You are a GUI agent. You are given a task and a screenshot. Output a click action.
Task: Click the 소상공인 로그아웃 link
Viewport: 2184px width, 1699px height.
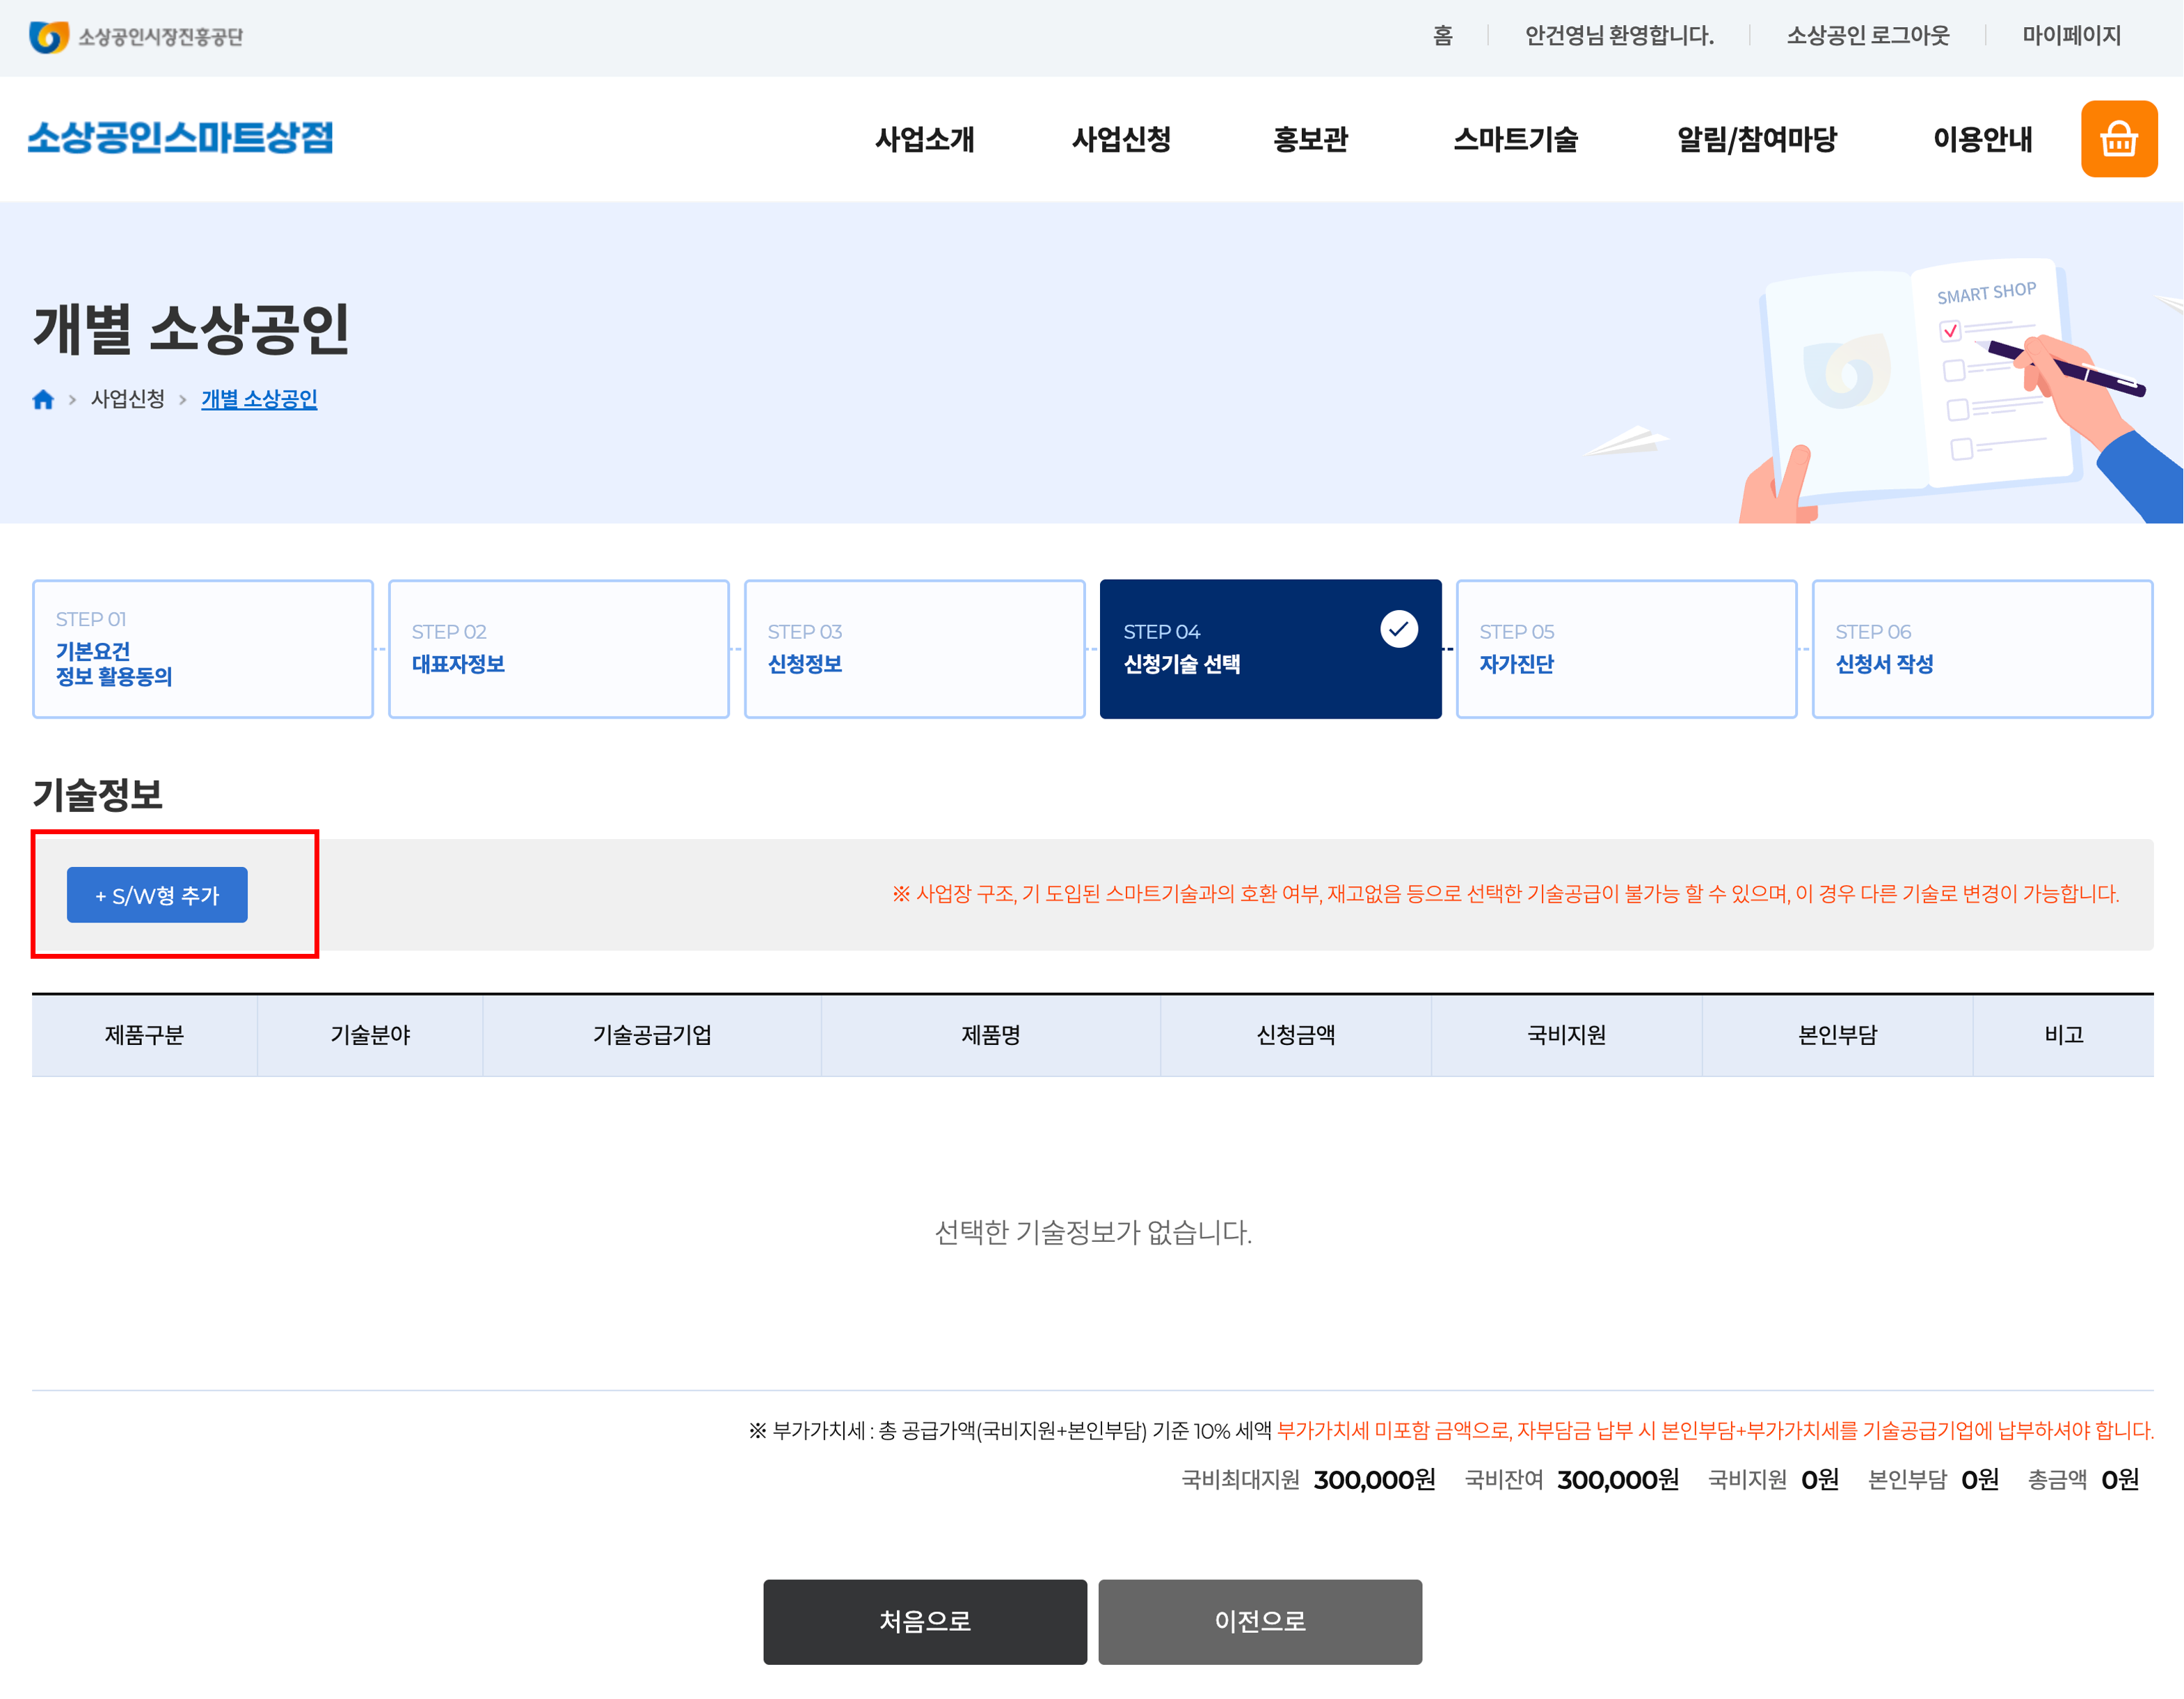tap(1867, 36)
